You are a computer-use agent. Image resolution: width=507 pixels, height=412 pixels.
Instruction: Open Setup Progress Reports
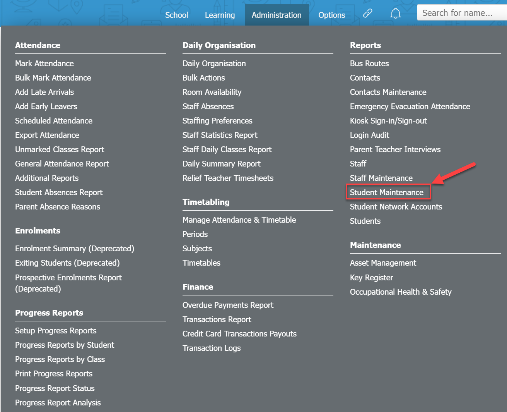click(x=56, y=331)
